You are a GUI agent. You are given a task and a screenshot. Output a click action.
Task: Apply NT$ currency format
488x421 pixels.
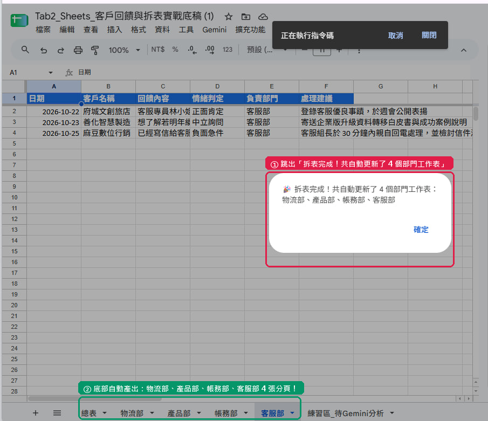point(158,50)
